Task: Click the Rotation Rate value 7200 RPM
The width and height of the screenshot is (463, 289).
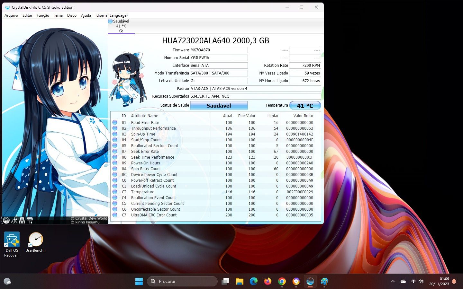Action: [305, 66]
